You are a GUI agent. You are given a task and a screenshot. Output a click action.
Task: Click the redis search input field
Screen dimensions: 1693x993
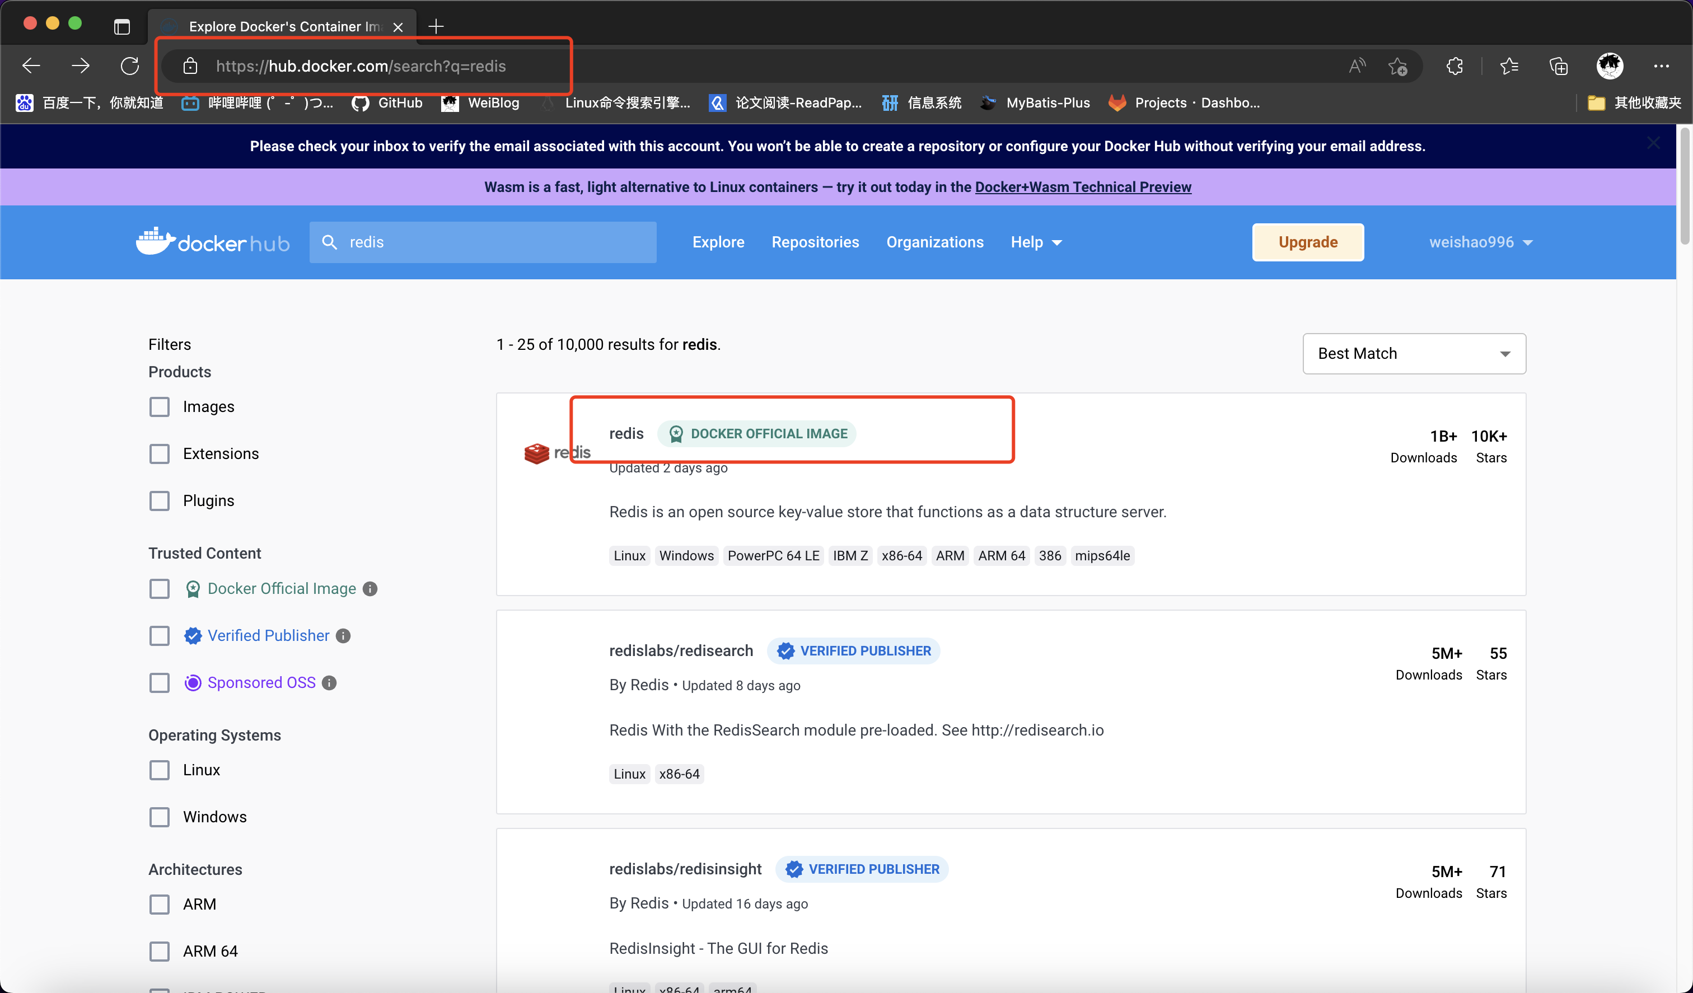(497, 242)
